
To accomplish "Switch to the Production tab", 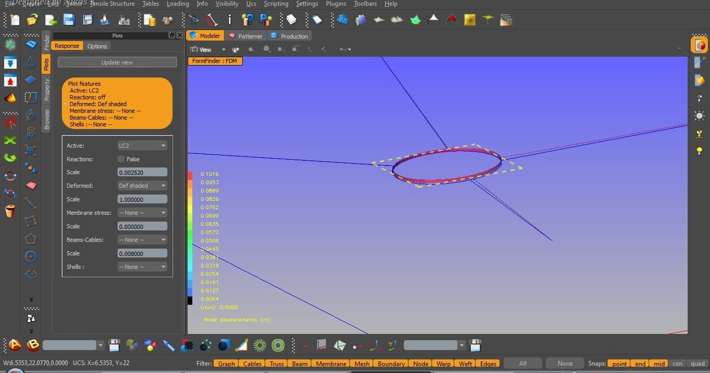I will point(289,36).
